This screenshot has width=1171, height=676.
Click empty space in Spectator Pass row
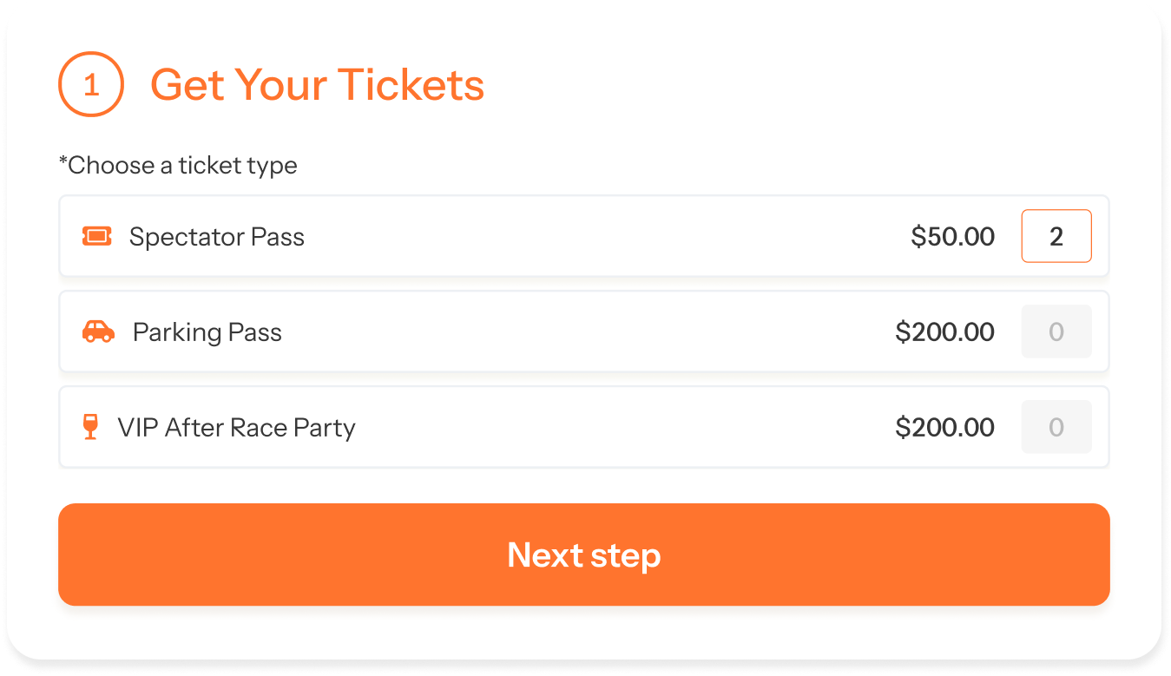(608, 236)
